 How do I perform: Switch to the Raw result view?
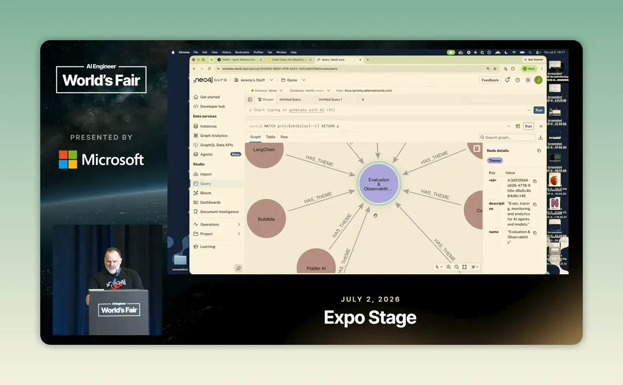pos(284,137)
